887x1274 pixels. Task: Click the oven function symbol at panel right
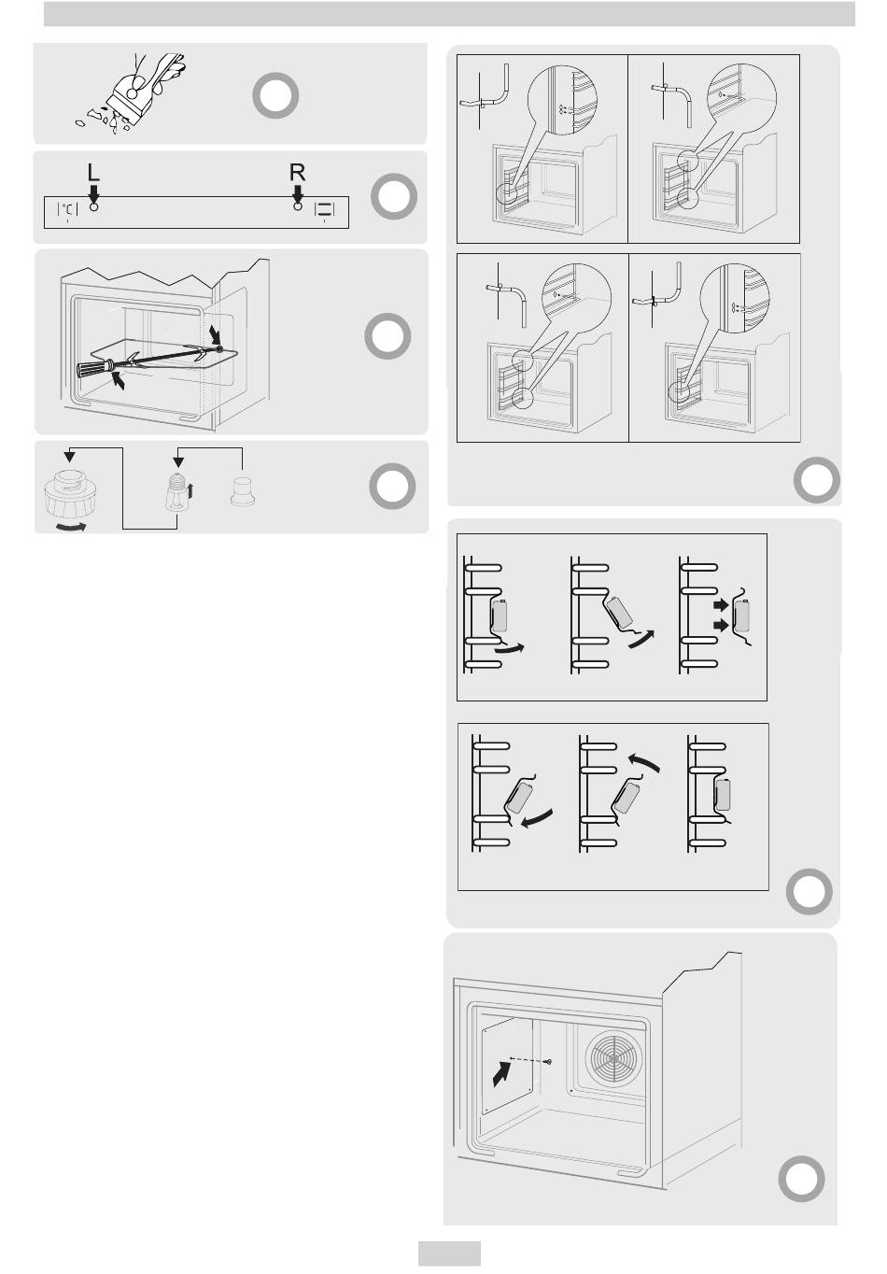point(325,211)
